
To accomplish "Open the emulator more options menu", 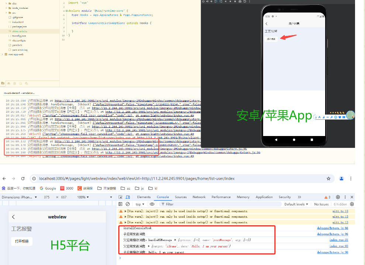I will pyautogui.click(x=249, y=1).
